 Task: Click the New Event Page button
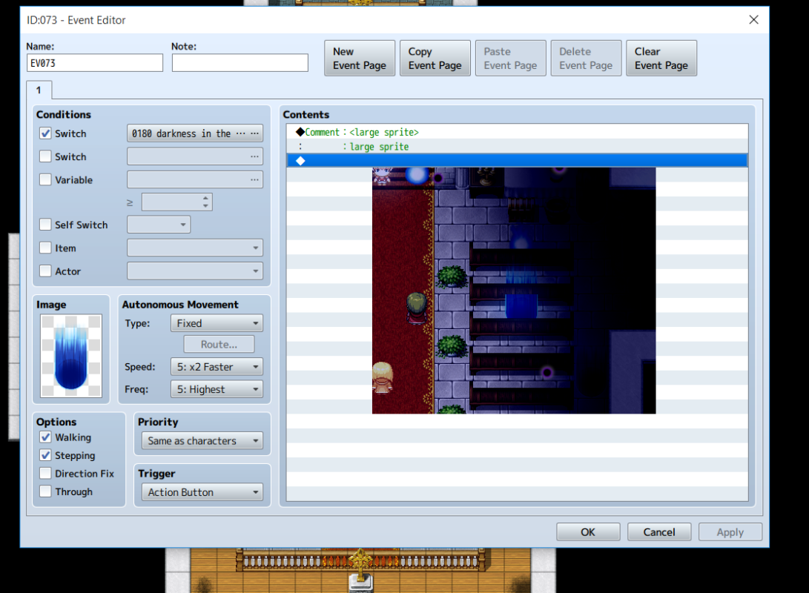click(x=360, y=59)
